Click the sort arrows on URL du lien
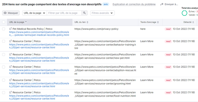Screen dimensions: 198x102 point(87,22)
